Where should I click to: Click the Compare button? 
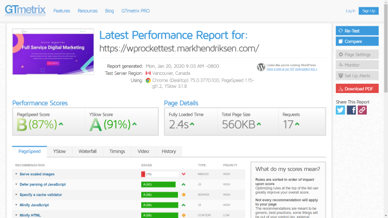click(357, 41)
